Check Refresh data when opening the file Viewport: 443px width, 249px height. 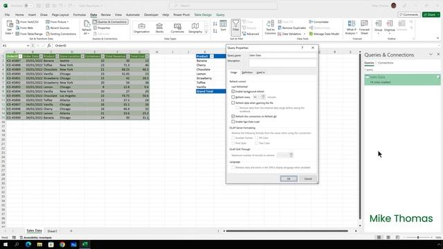pos(233,103)
